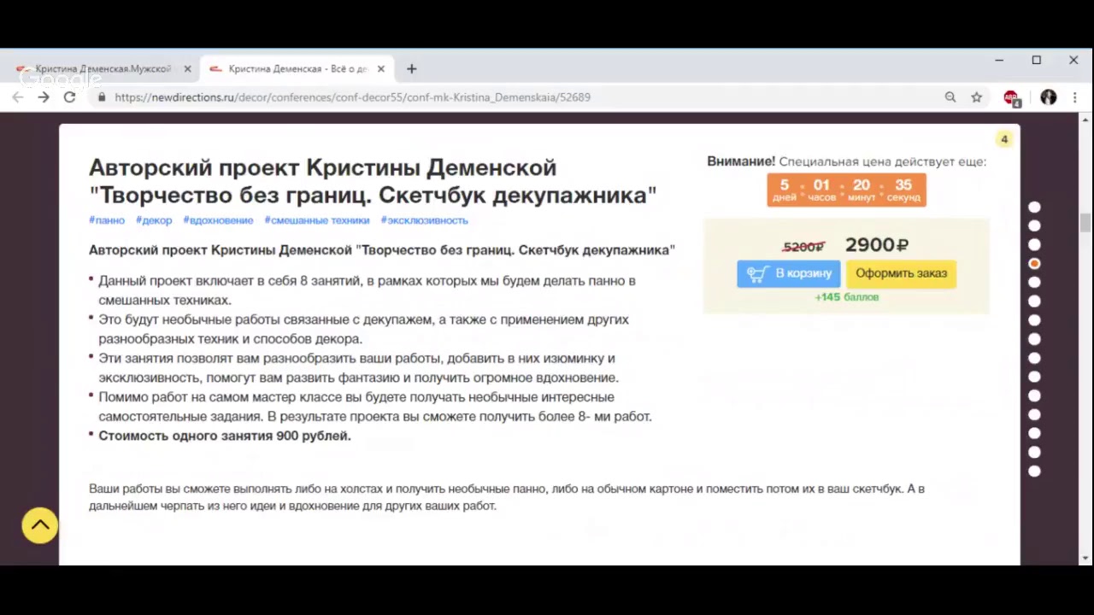Open a new tab with the plus button
The width and height of the screenshot is (1094, 615).
[412, 69]
